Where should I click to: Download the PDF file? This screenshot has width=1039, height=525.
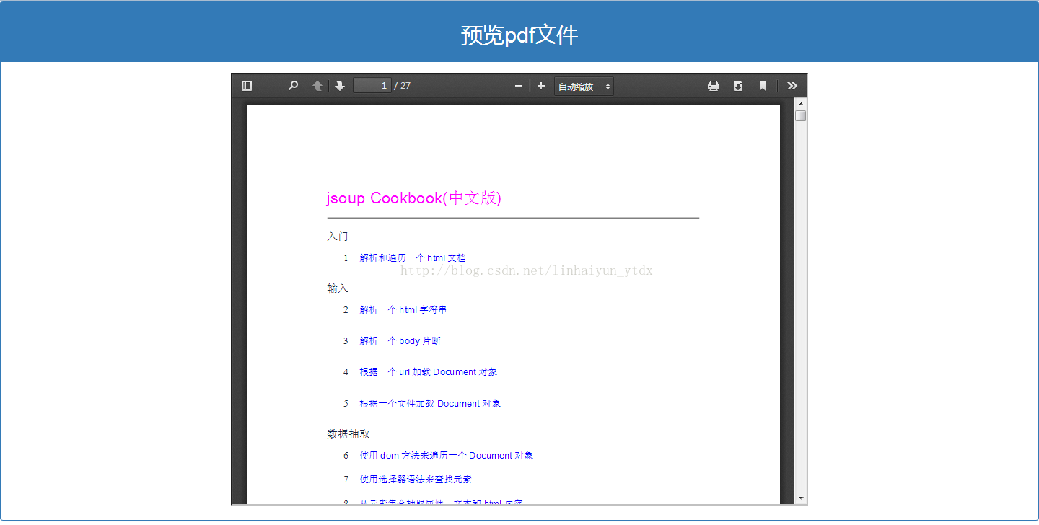(738, 86)
